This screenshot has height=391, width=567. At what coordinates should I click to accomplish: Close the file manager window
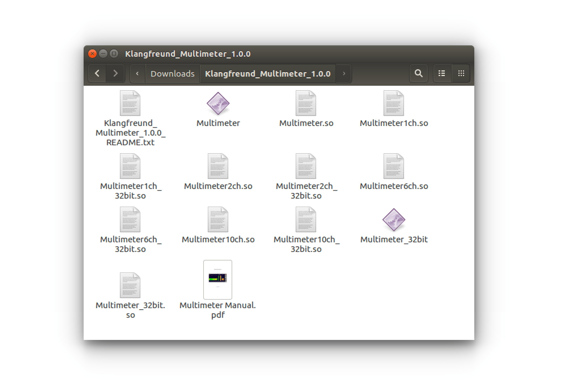(x=92, y=54)
